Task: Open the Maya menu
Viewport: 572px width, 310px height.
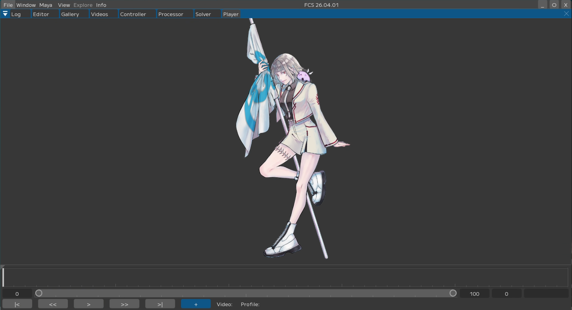Action: [46, 5]
